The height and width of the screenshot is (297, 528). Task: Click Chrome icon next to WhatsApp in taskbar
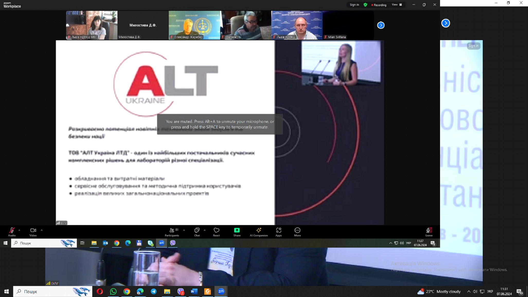point(127,291)
